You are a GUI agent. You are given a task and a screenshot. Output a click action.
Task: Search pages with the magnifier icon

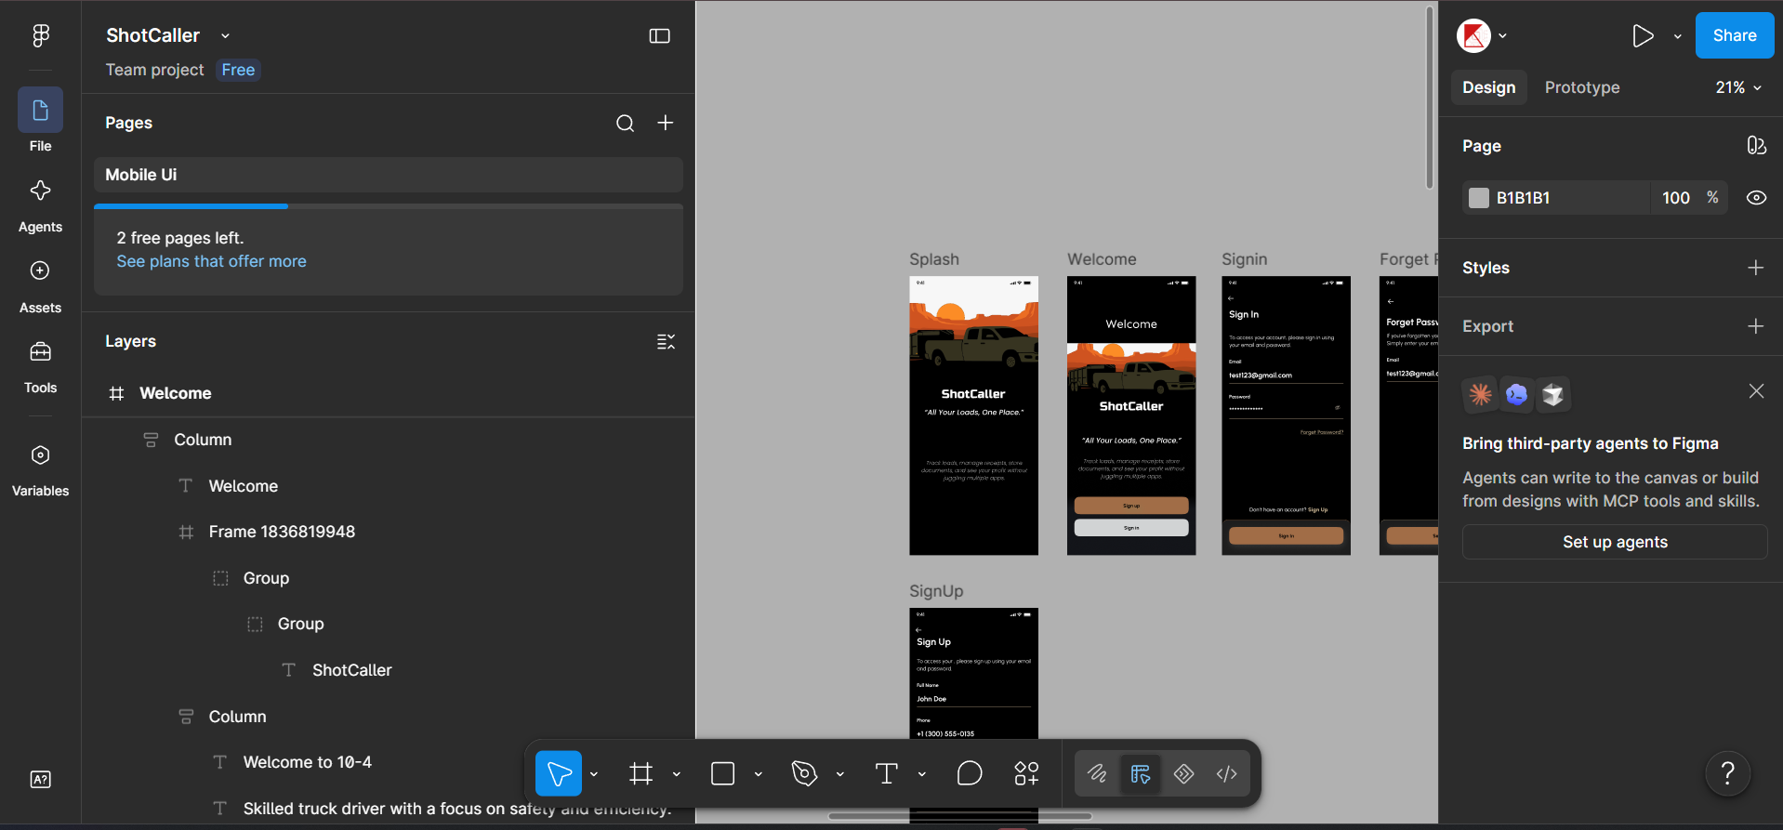point(626,123)
